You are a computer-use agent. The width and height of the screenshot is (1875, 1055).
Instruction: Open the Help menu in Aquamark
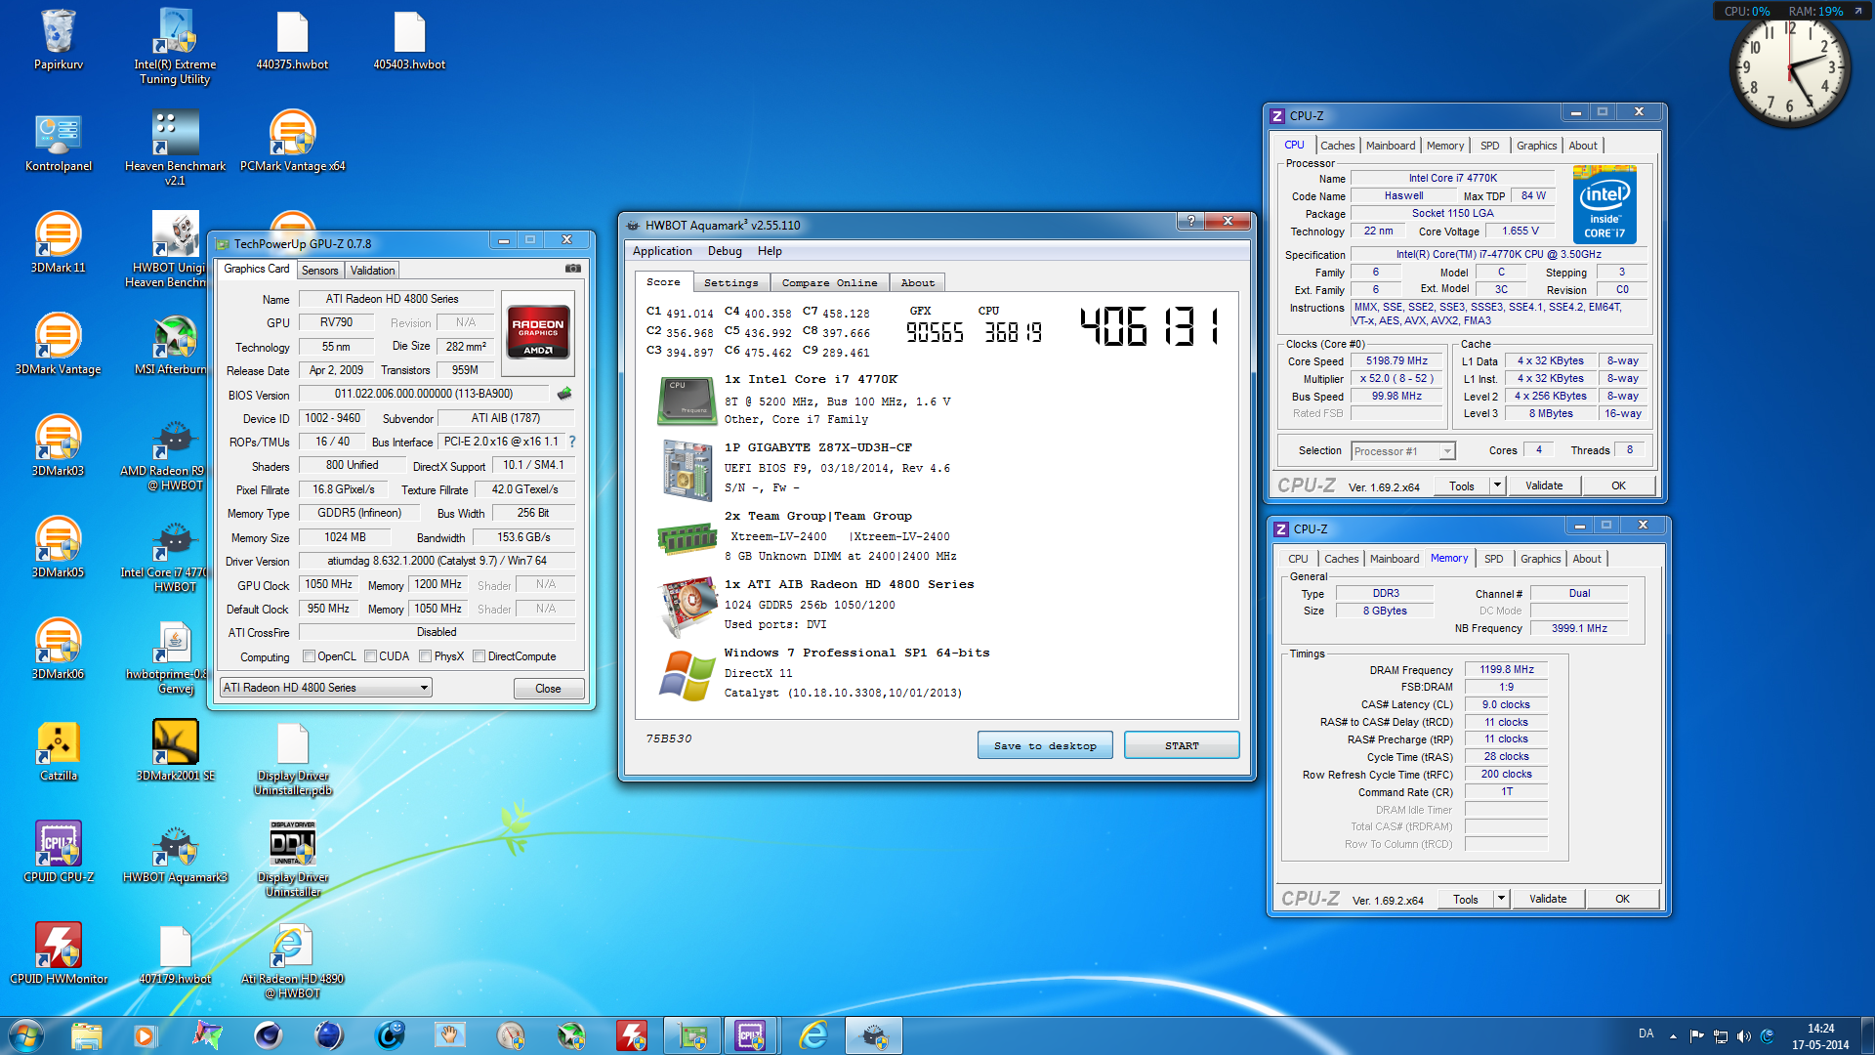pyautogui.click(x=770, y=251)
